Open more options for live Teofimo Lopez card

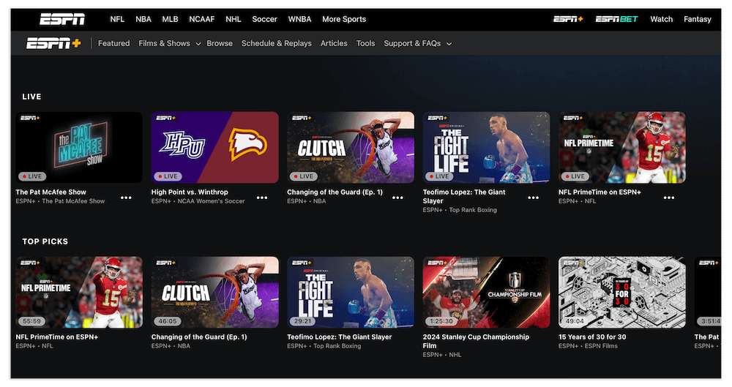click(x=533, y=198)
